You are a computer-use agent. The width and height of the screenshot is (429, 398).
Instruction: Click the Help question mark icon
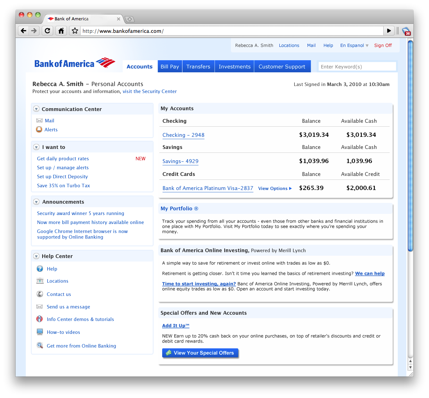tap(40, 269)
